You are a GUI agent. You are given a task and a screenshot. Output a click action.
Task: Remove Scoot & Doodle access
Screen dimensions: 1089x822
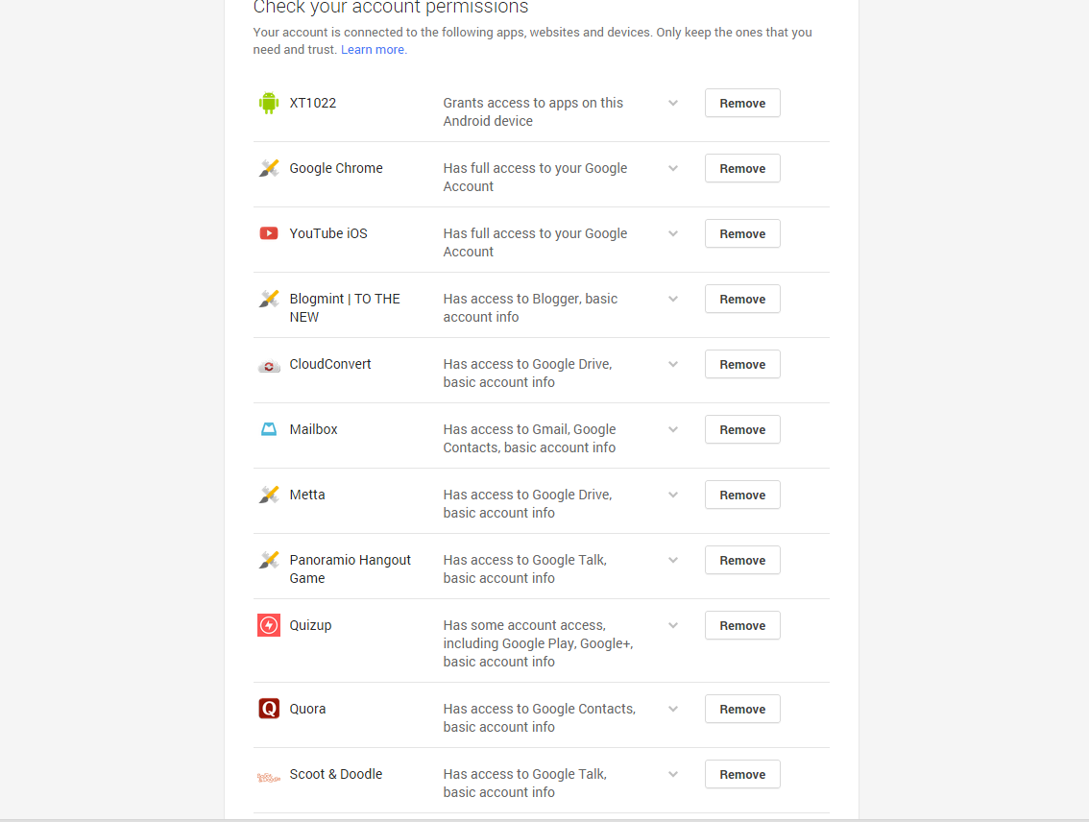point(742,774)
